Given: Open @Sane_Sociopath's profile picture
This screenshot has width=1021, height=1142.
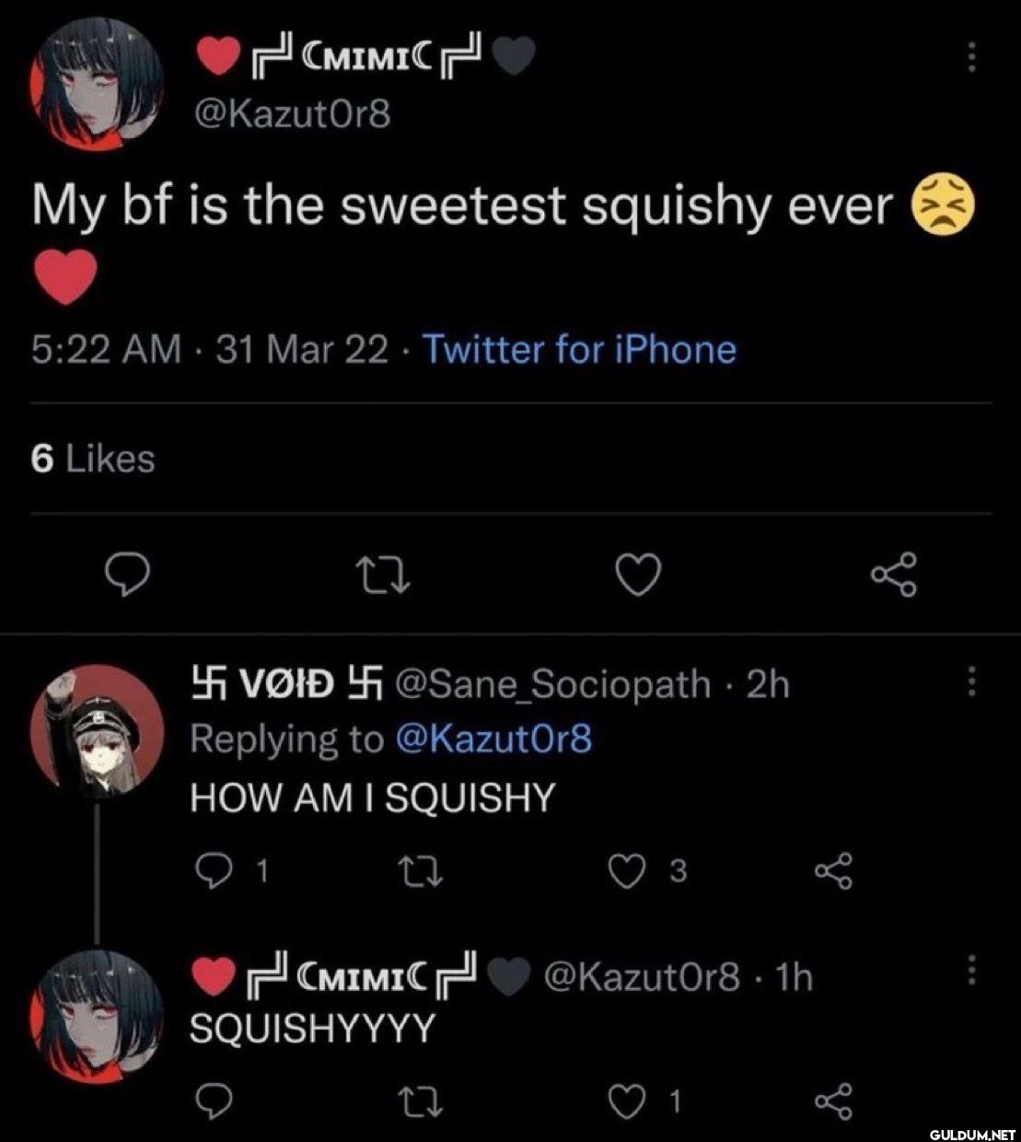Looking at the screenshot, I should (x=96, y=730).
